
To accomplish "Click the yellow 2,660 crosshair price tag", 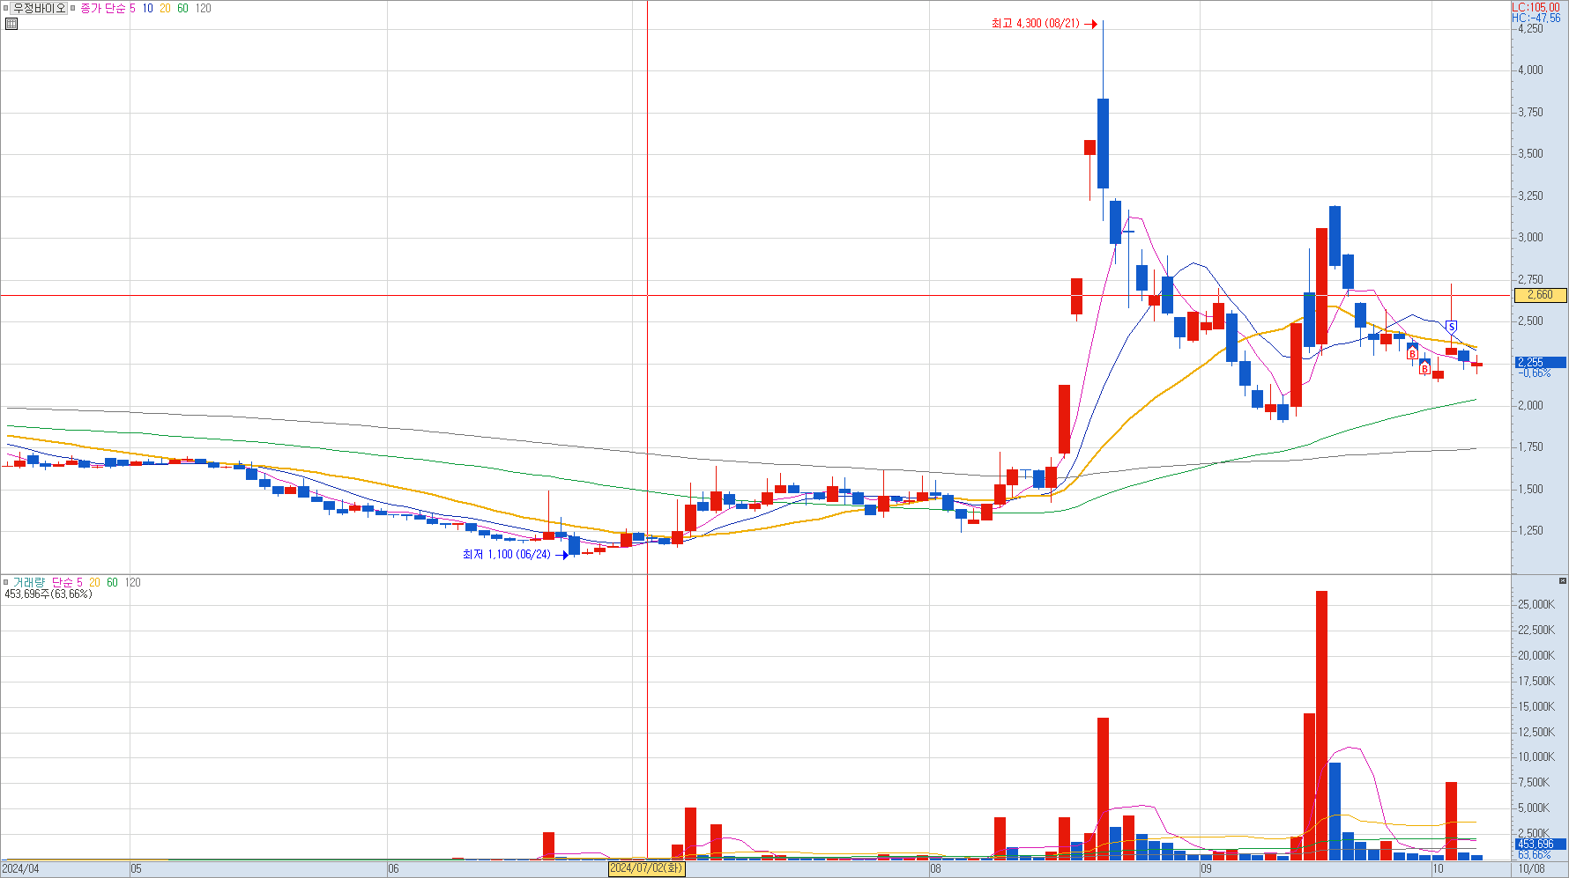I will pyautogui.click(x=1540, y=295).
